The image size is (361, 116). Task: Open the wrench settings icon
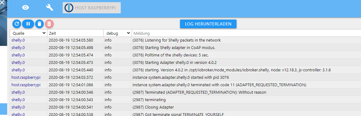(49, 8)
